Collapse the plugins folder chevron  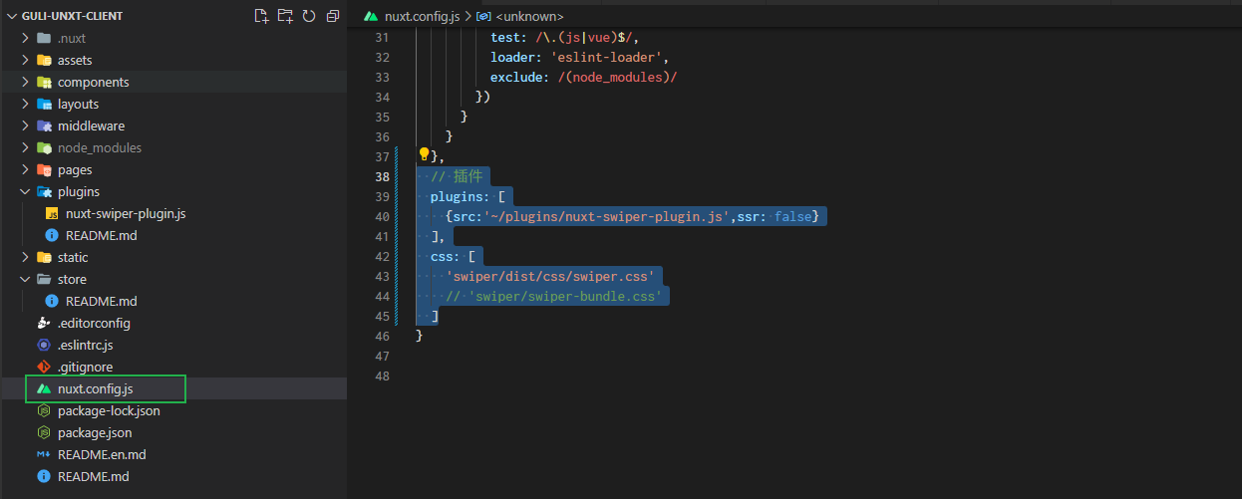(x=25, y=191)
